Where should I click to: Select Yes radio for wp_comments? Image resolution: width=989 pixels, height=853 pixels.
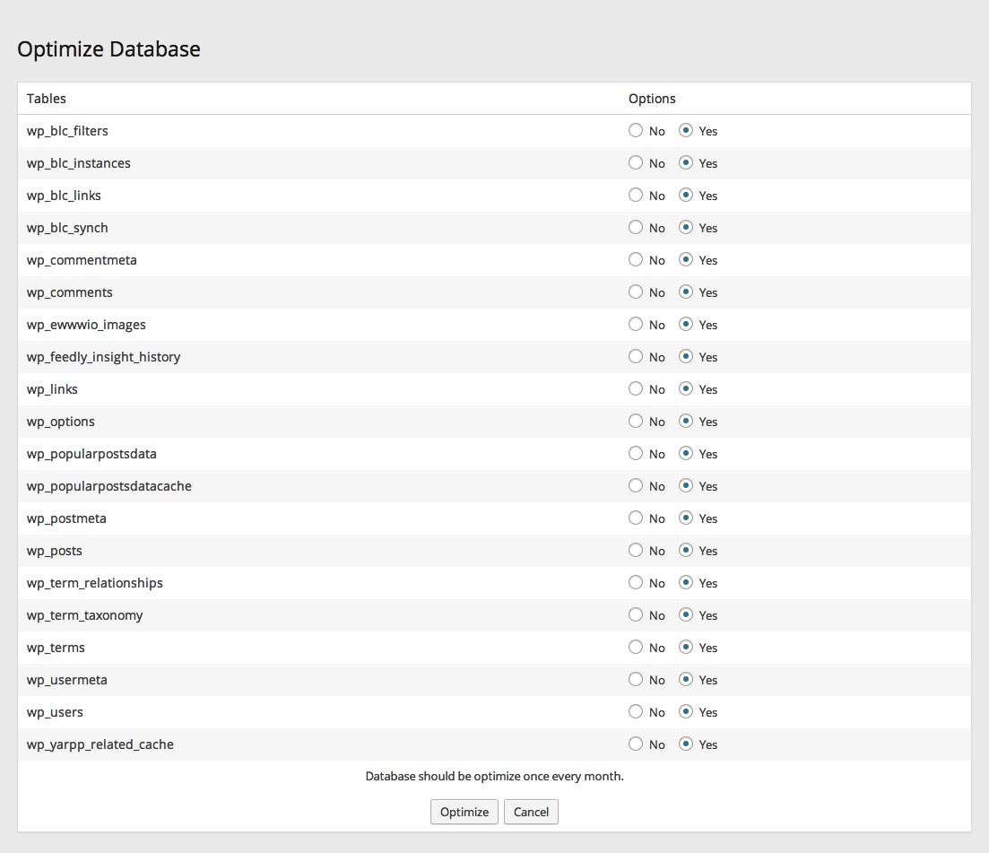click(686, 292)
